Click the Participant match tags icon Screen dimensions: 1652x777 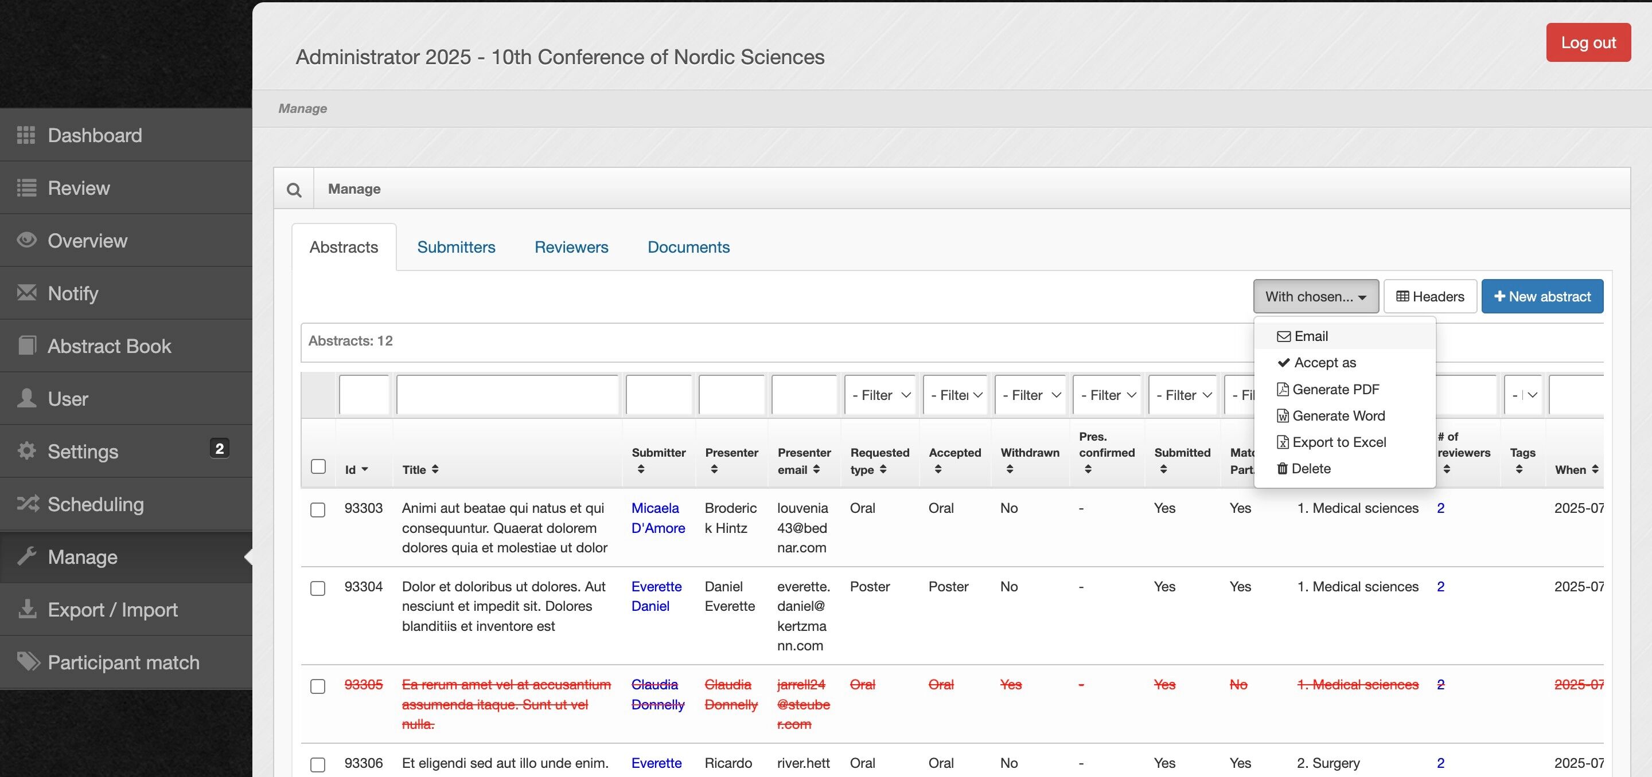28,661
